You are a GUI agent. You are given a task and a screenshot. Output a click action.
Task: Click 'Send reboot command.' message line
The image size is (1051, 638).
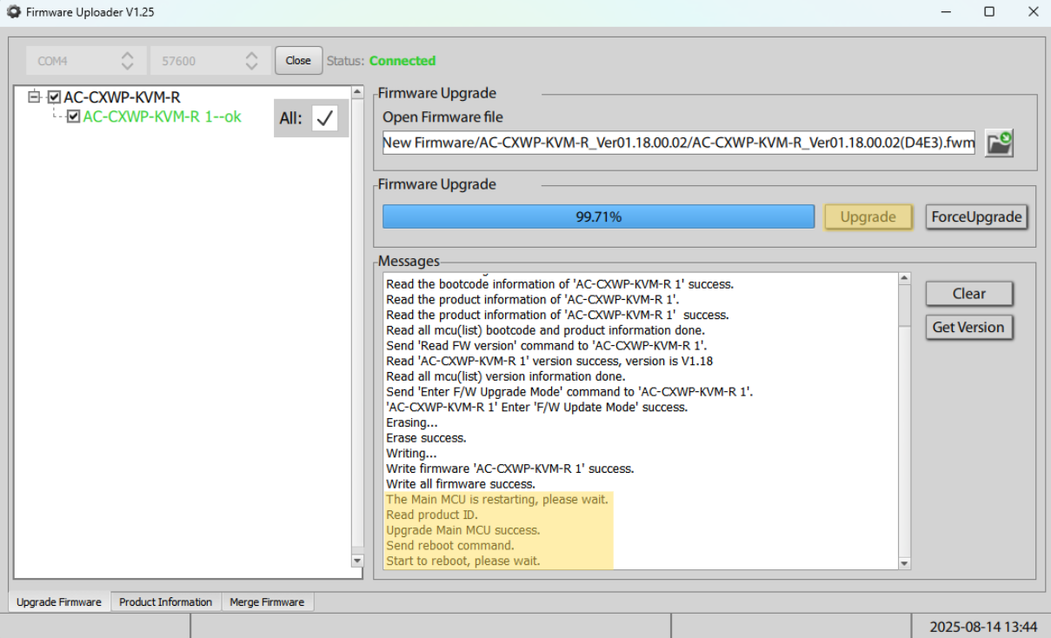point(450,546)
